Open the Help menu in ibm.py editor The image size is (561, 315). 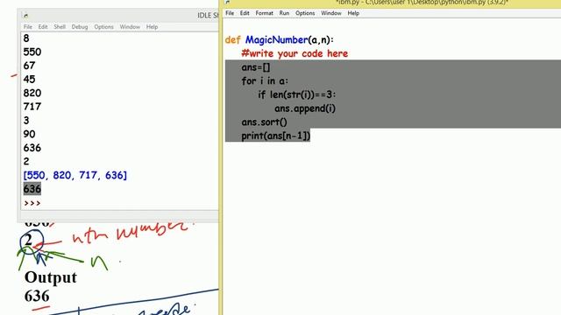click(x=353, y=13)
